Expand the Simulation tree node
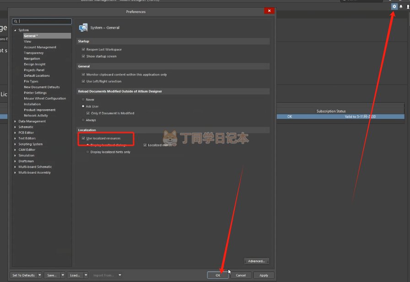This screenshot has height=282, width=410. 15,155
